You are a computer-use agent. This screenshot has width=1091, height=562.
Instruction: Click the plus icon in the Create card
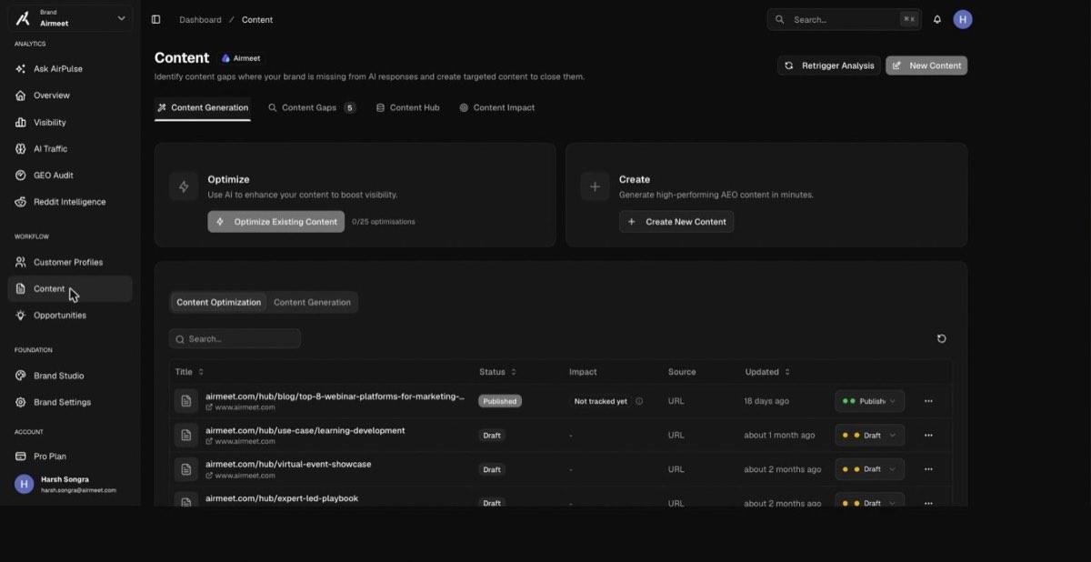[x=595, y=186]
